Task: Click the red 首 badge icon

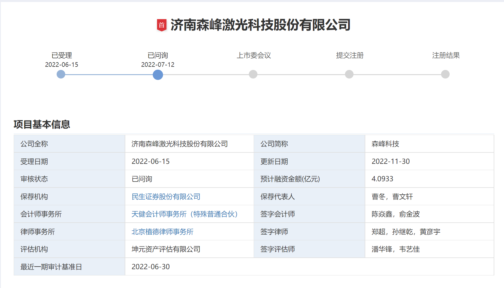Action: [x=162, y=25]
